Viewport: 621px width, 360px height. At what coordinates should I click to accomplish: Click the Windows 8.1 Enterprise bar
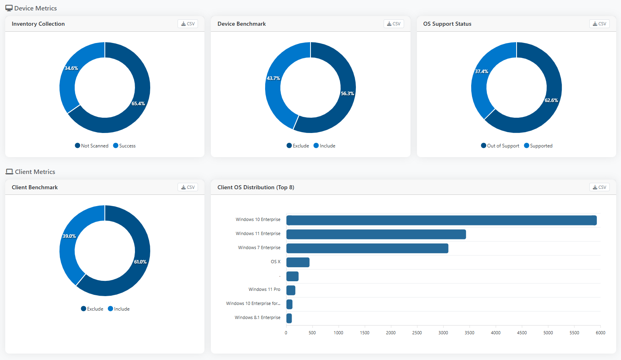pos(289,318)
